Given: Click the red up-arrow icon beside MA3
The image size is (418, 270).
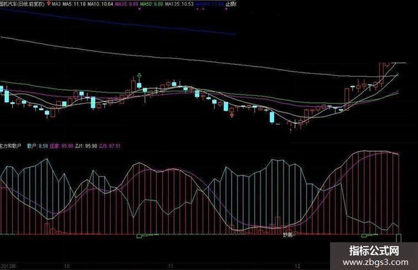Looking at the screenshot, I should coord(49,4).
